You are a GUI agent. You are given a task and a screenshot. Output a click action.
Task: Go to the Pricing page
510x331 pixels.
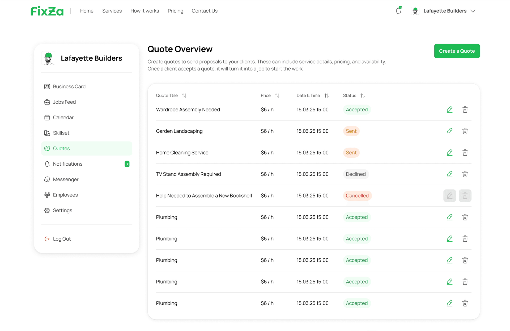[x=175, y=11]
